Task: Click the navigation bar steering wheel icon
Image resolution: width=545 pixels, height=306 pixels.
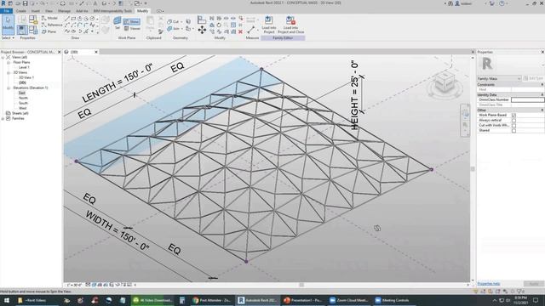Action: [465, 113]
